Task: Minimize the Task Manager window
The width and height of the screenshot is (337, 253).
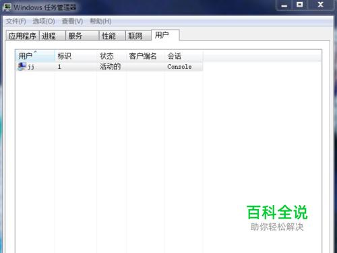Action: 284,5
